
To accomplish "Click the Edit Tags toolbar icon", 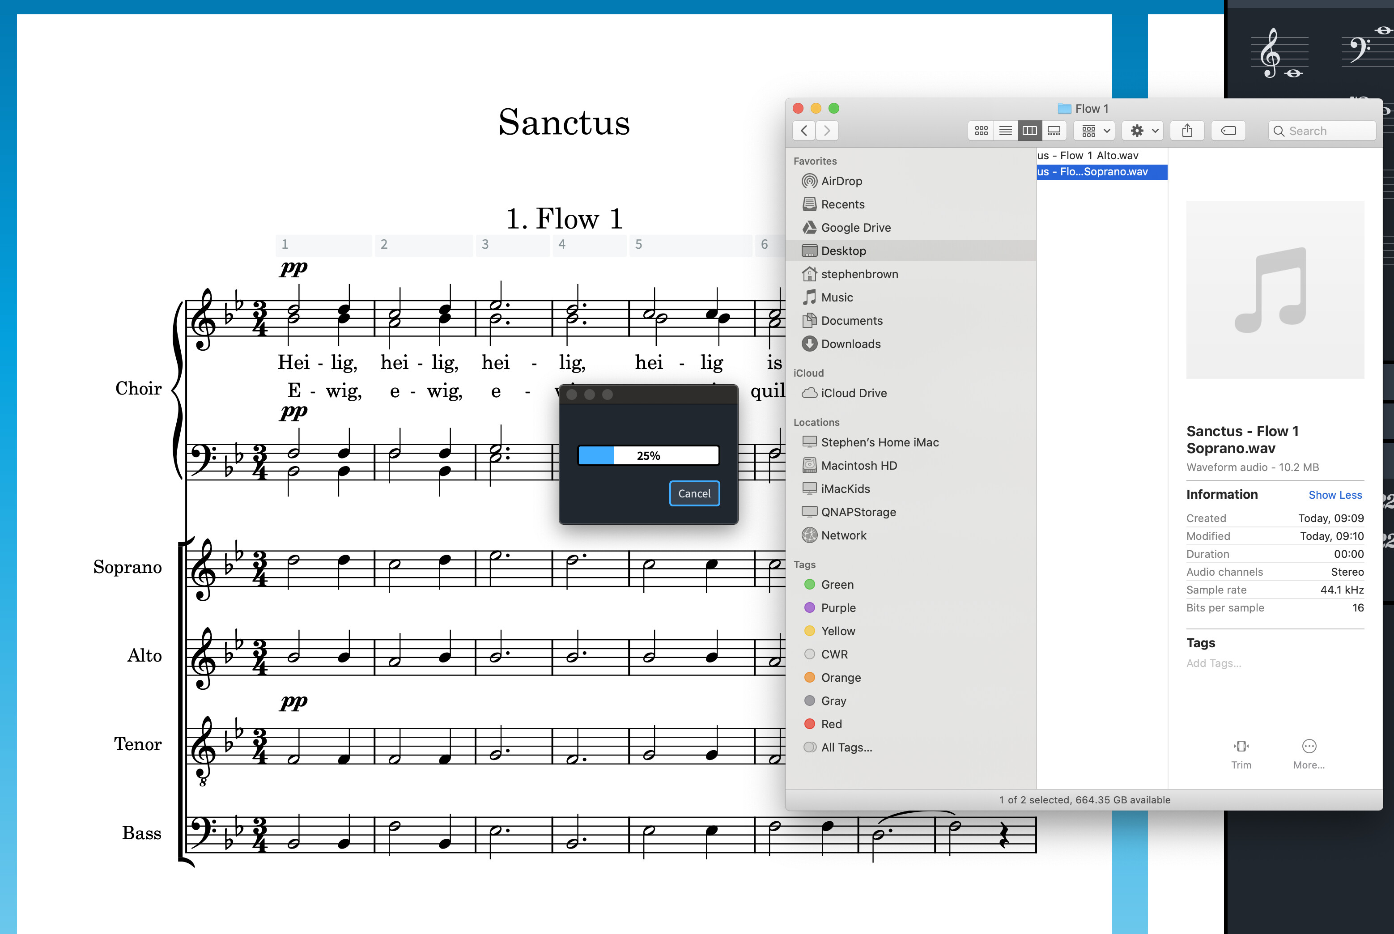I will click(x=1228, y=131).
